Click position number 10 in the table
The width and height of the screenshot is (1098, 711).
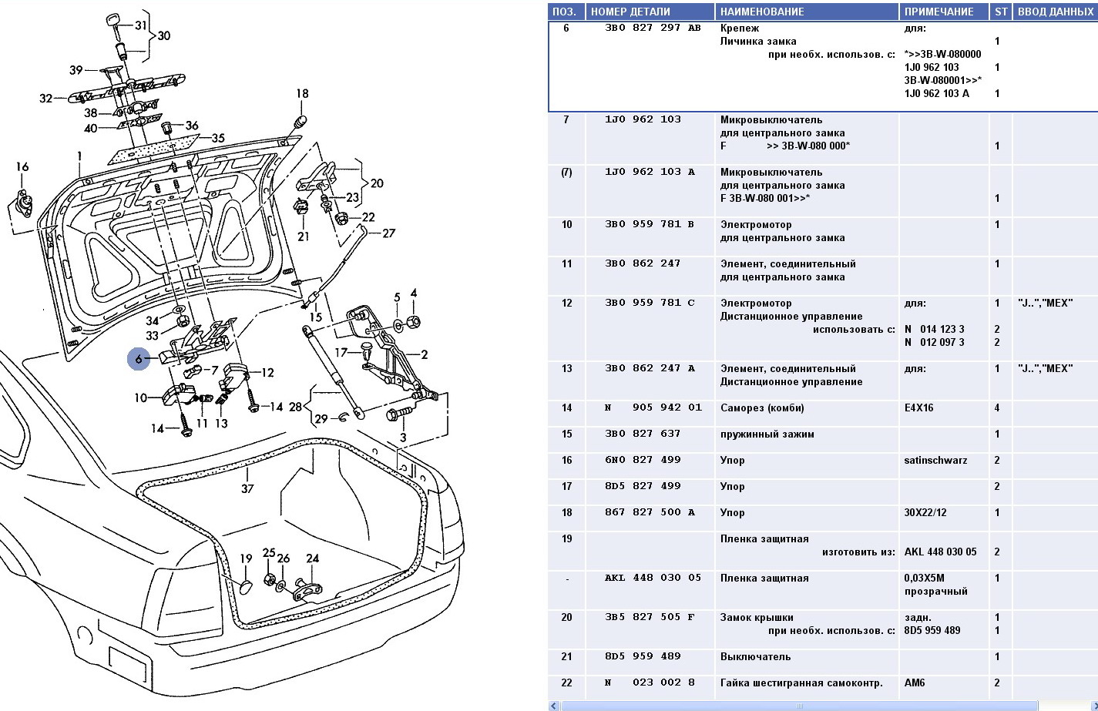(567, 225)
